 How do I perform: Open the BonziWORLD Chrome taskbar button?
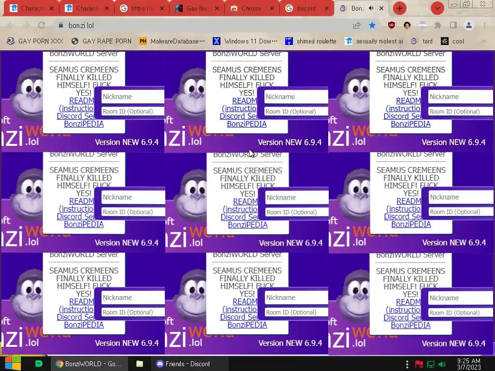[89, 364]
